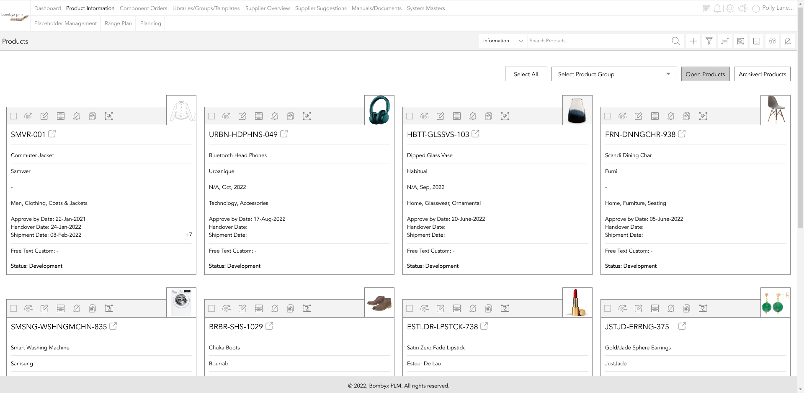This screenshot has height=393, width=804.
Task: Open external link next to JSTJD-ERRNG-375
Action: (x=682, y=326)
